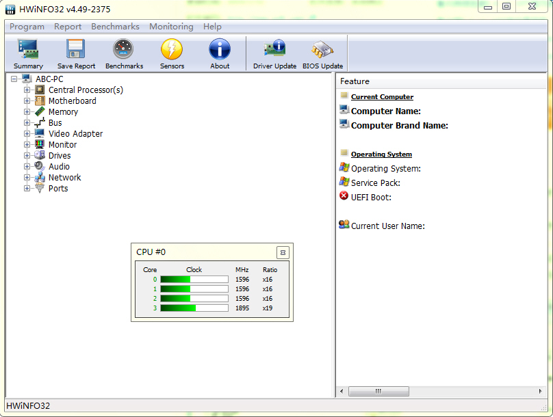The width and height of the screenshot is (553, 417).
Task: Click the scroll left arrow in Feature pane
Action: pyautogui.click(x=342, y=391)
